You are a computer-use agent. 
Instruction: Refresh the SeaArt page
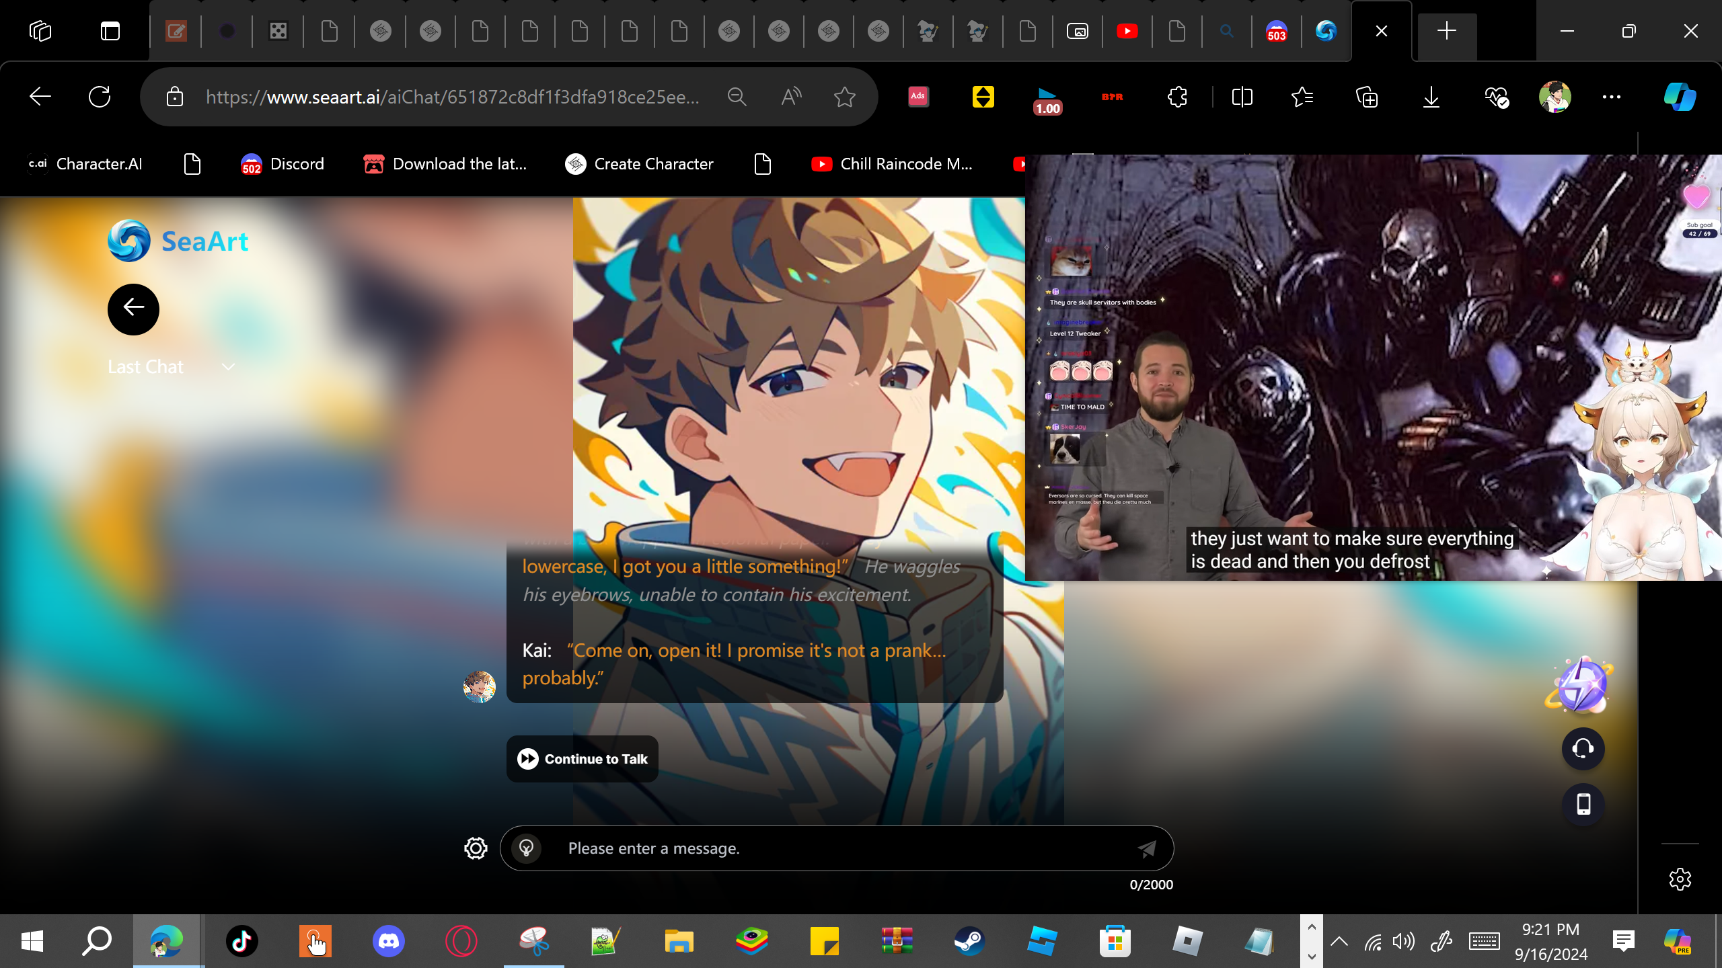pos(100,97)
